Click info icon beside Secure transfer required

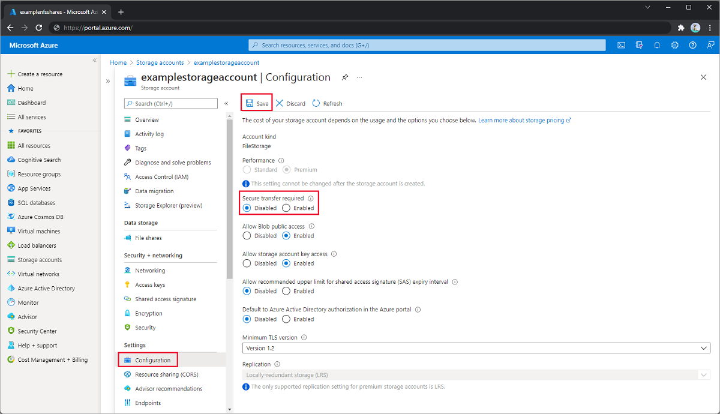point(311,199)
